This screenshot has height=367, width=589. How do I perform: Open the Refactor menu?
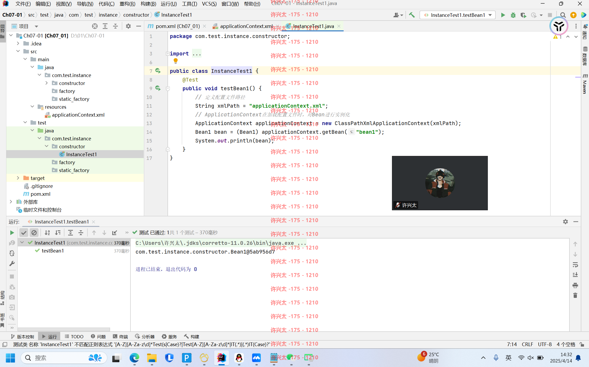pyautogui.click(x=127, y=4)
